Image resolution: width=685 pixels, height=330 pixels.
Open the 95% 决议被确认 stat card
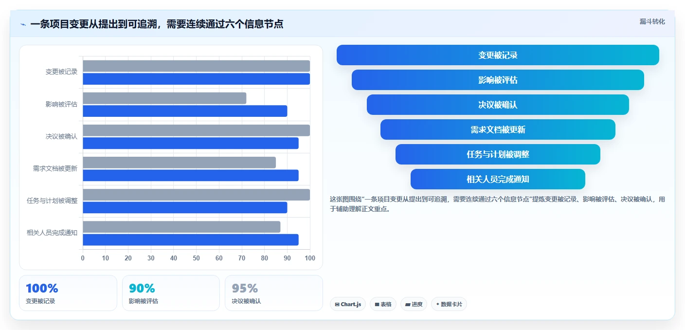274,293
